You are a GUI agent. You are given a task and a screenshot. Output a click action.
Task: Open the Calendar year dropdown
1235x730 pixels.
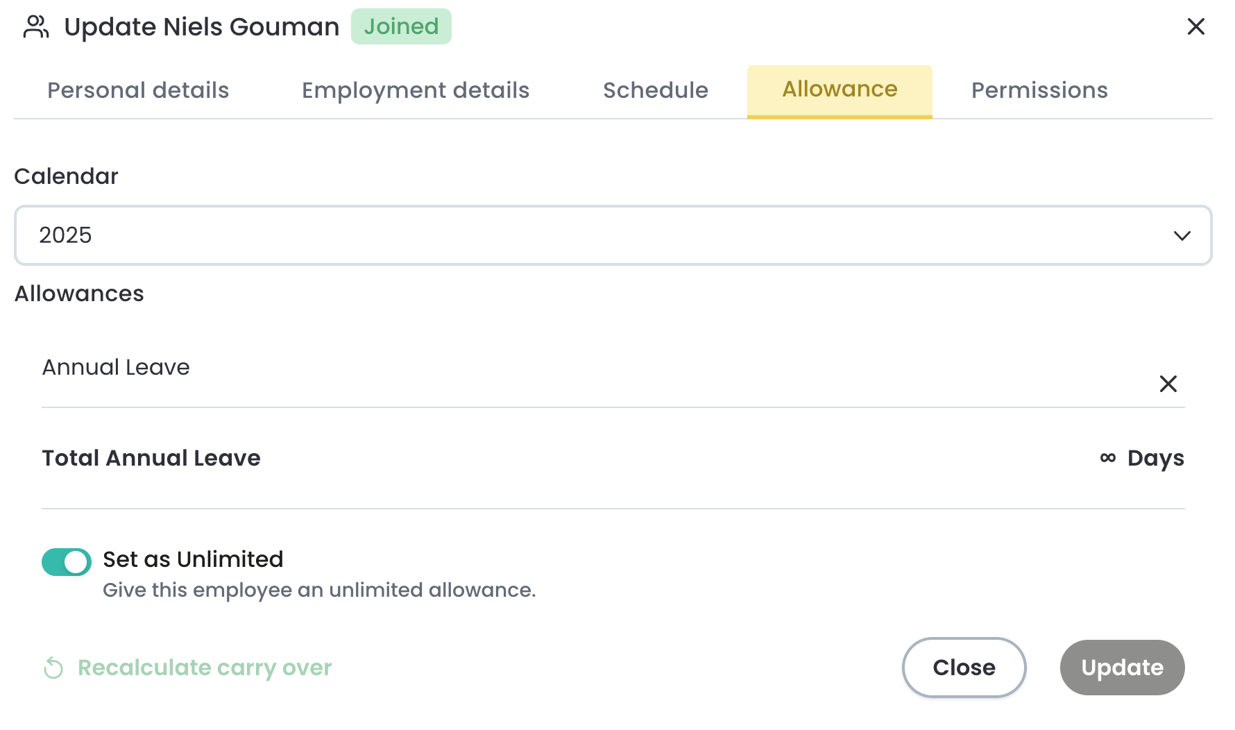(x=613, y=235)
